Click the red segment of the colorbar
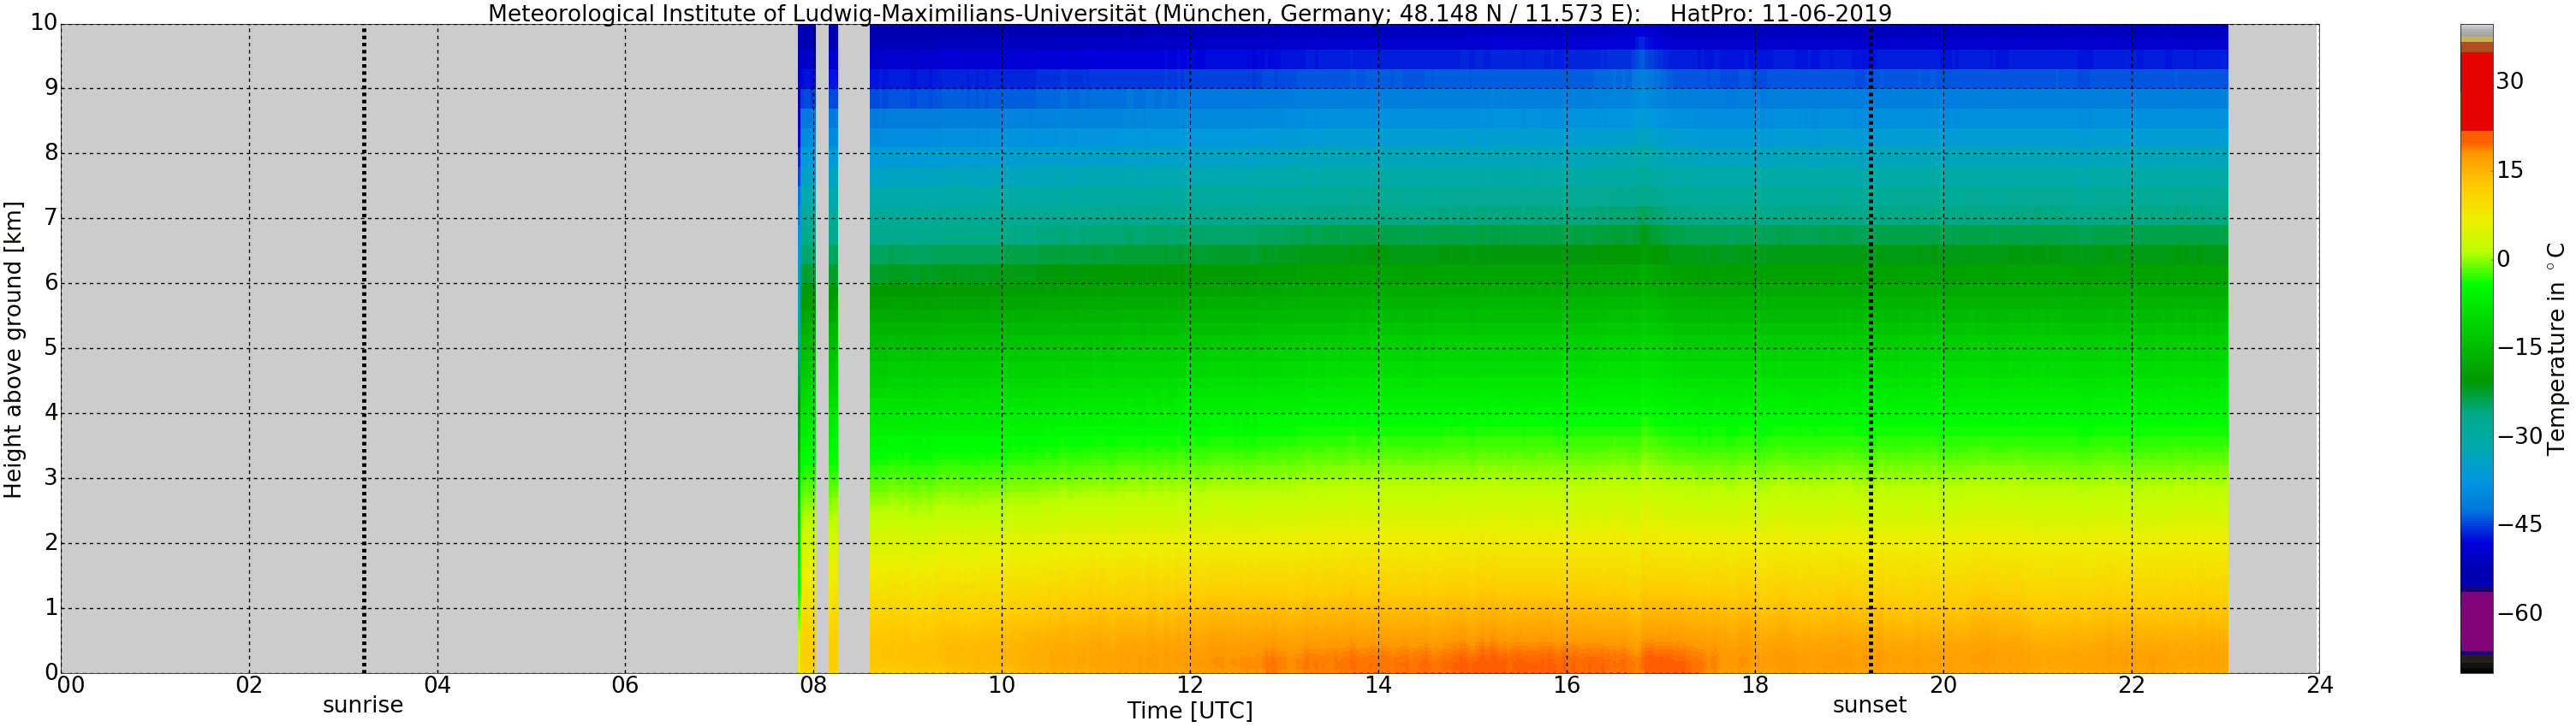Viewport: 2576px width, 727px height. coord(2476,92)
